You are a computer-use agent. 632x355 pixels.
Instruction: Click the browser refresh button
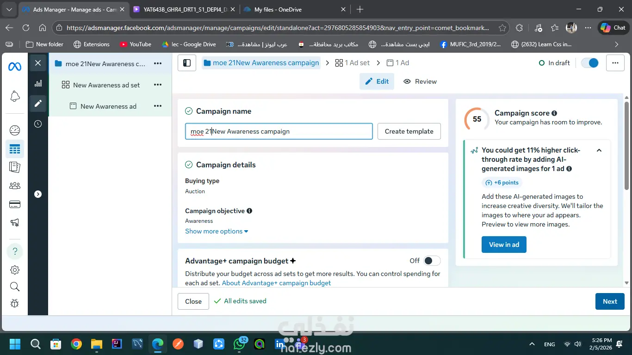pyautogui.click(x=26, y=28)
